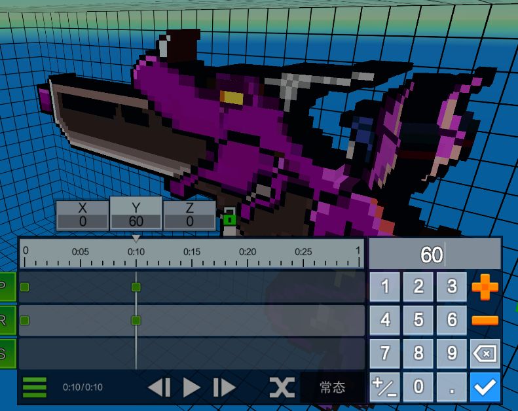Click 0:20 on the timeline ruler
Screen dimensions: 518x411
[x=248, y=252]
